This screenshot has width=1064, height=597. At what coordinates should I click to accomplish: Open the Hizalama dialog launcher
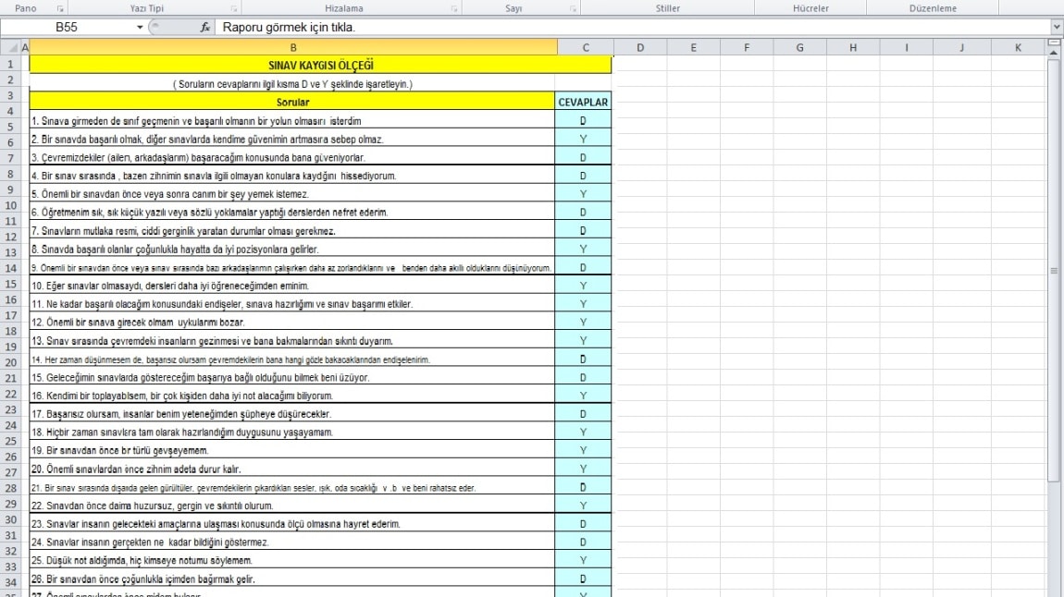[x=454, y=7]
